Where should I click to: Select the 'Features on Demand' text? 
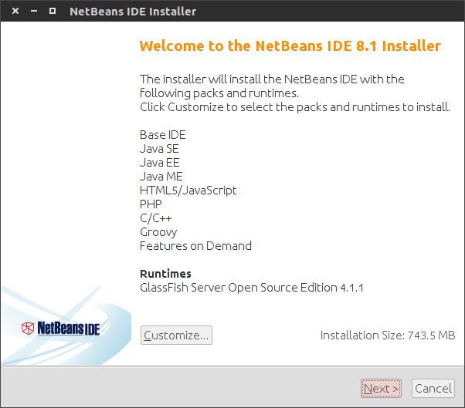(x=195, y=246)
